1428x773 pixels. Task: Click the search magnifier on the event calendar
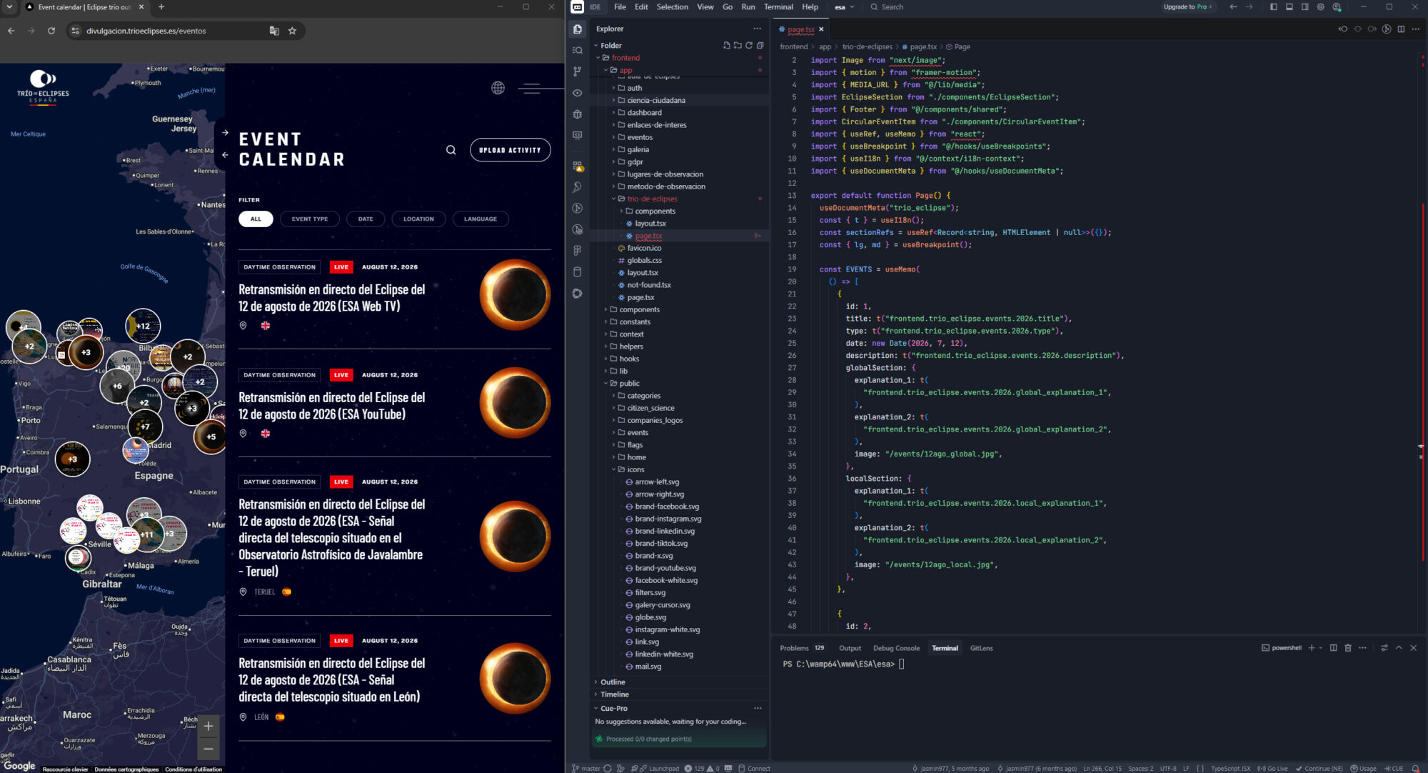(x=451, y=150)
